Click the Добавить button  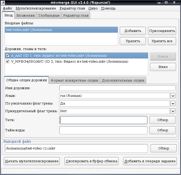point(133,31)
